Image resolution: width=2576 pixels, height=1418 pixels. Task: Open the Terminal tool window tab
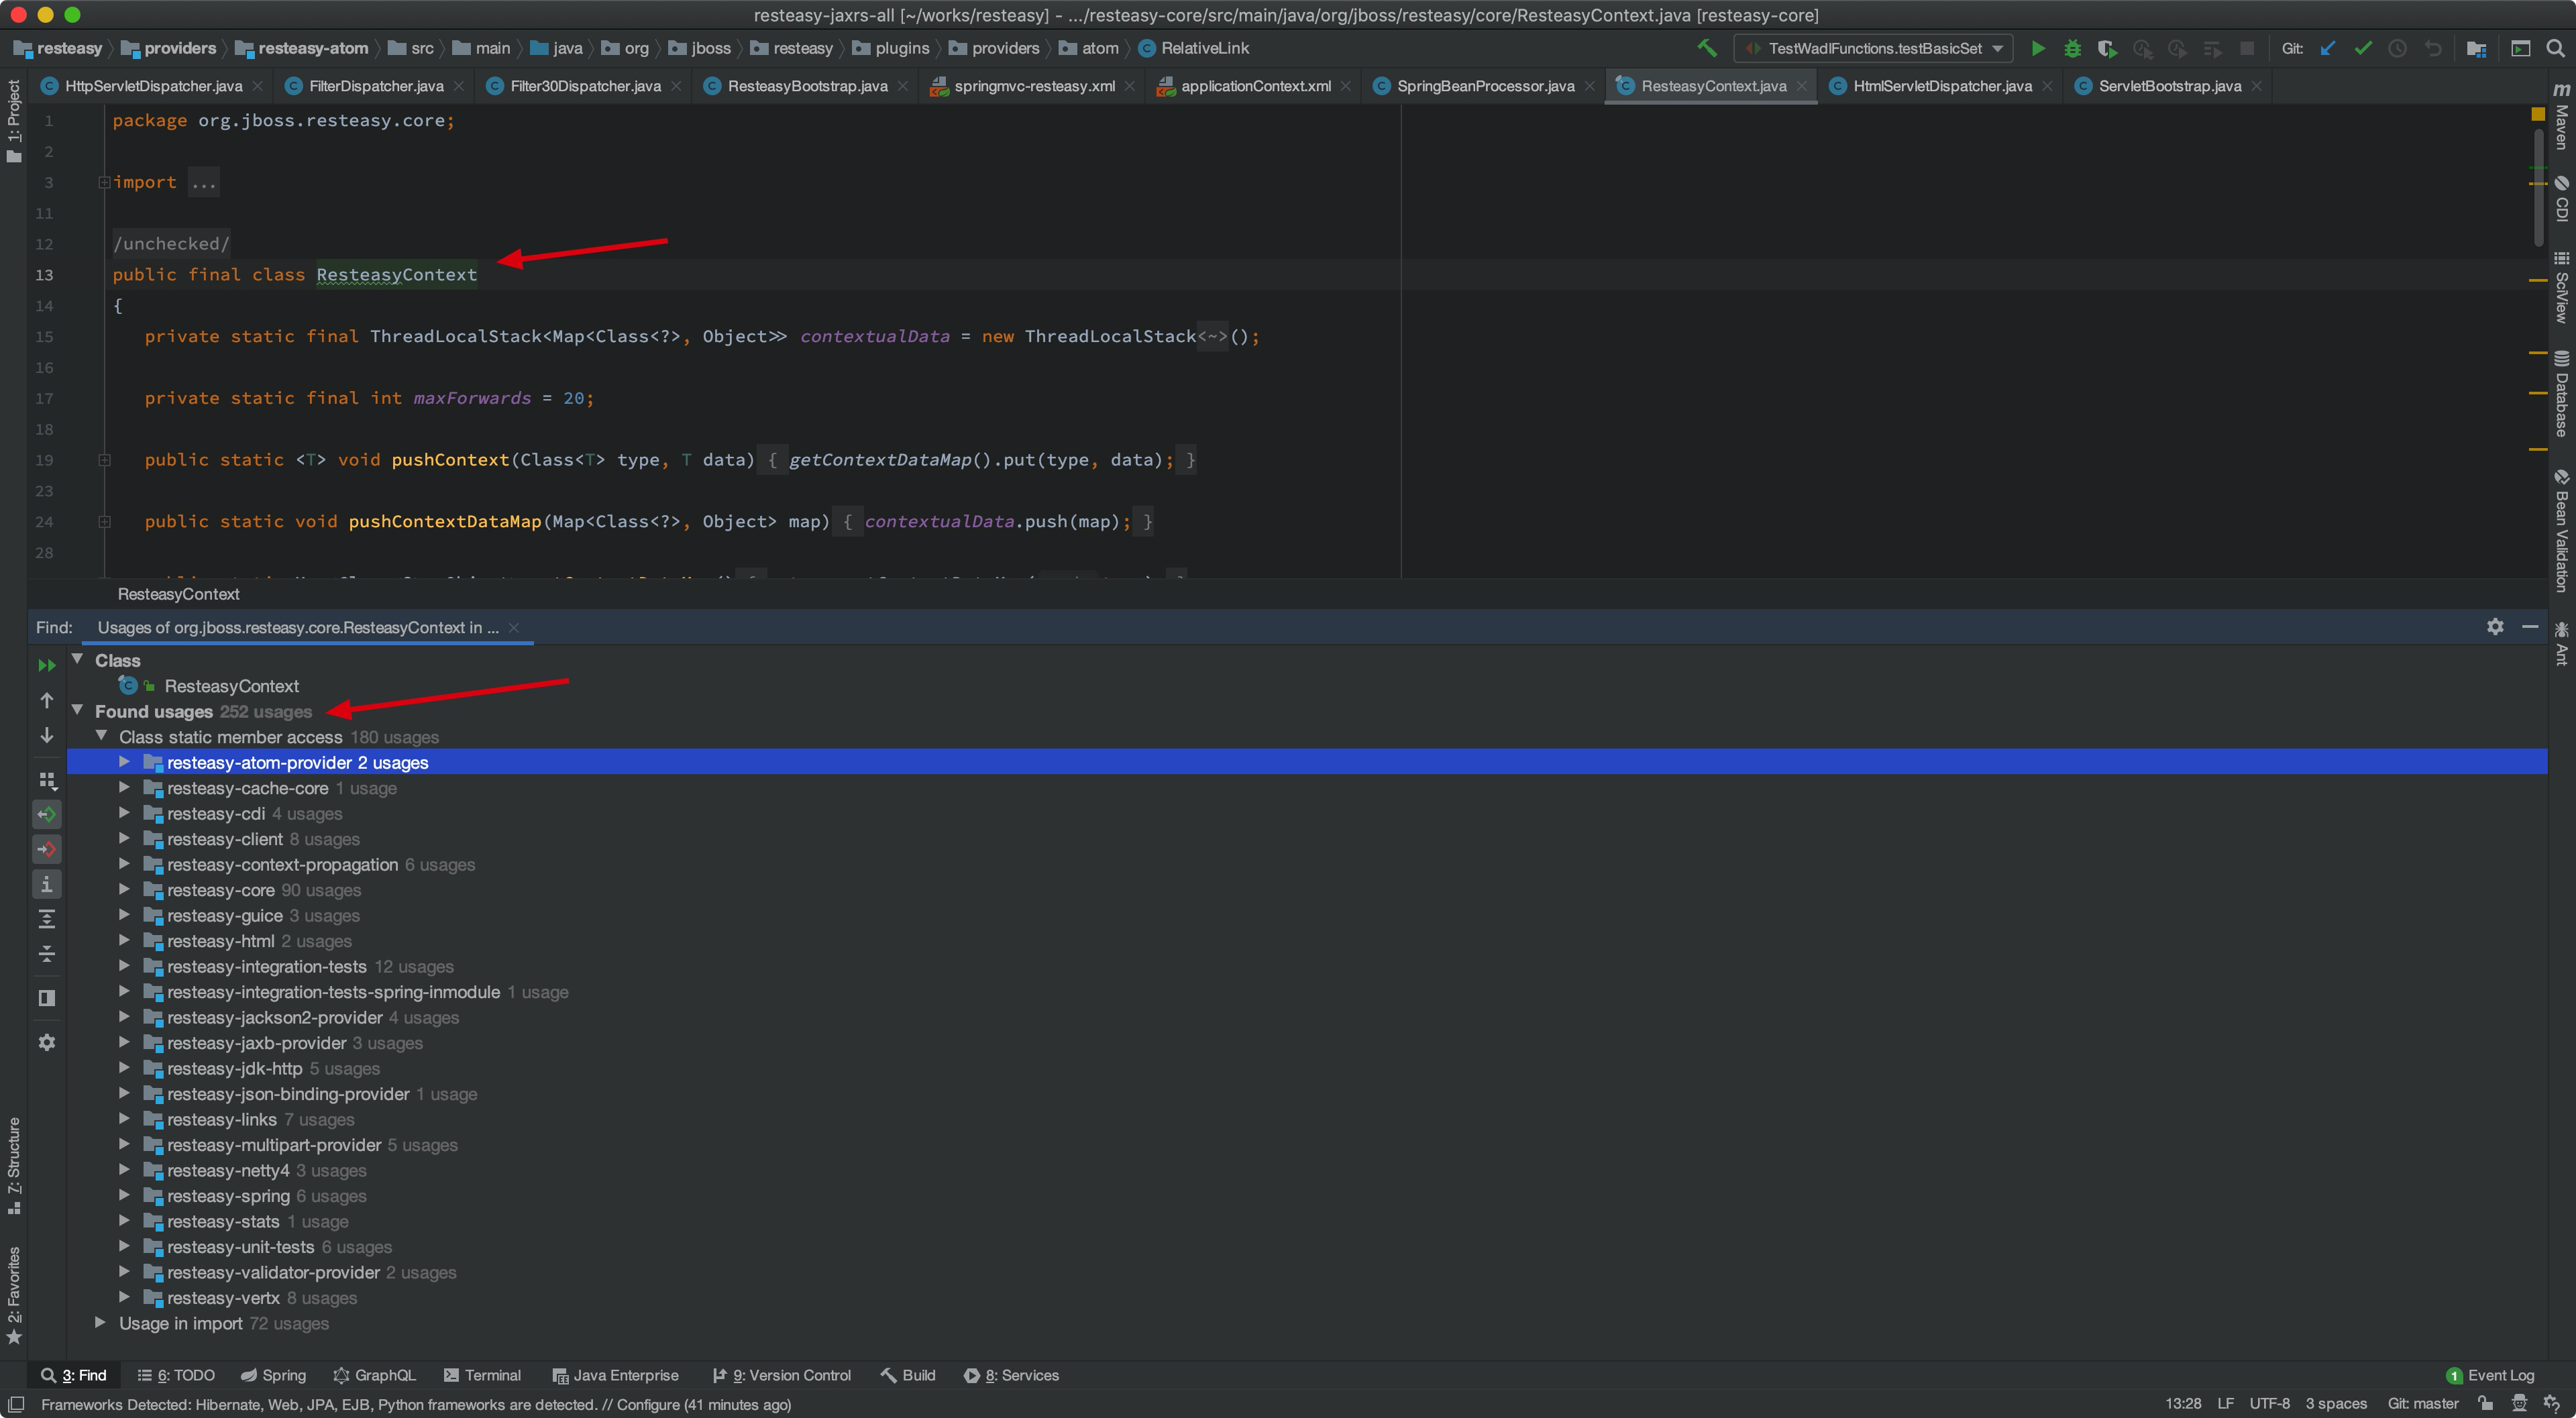(483, 1375)
